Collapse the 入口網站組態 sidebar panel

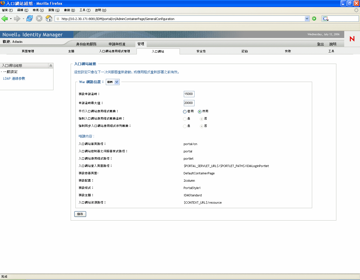click(x=51, y=66)
